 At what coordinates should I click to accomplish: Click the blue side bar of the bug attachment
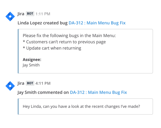18,51
